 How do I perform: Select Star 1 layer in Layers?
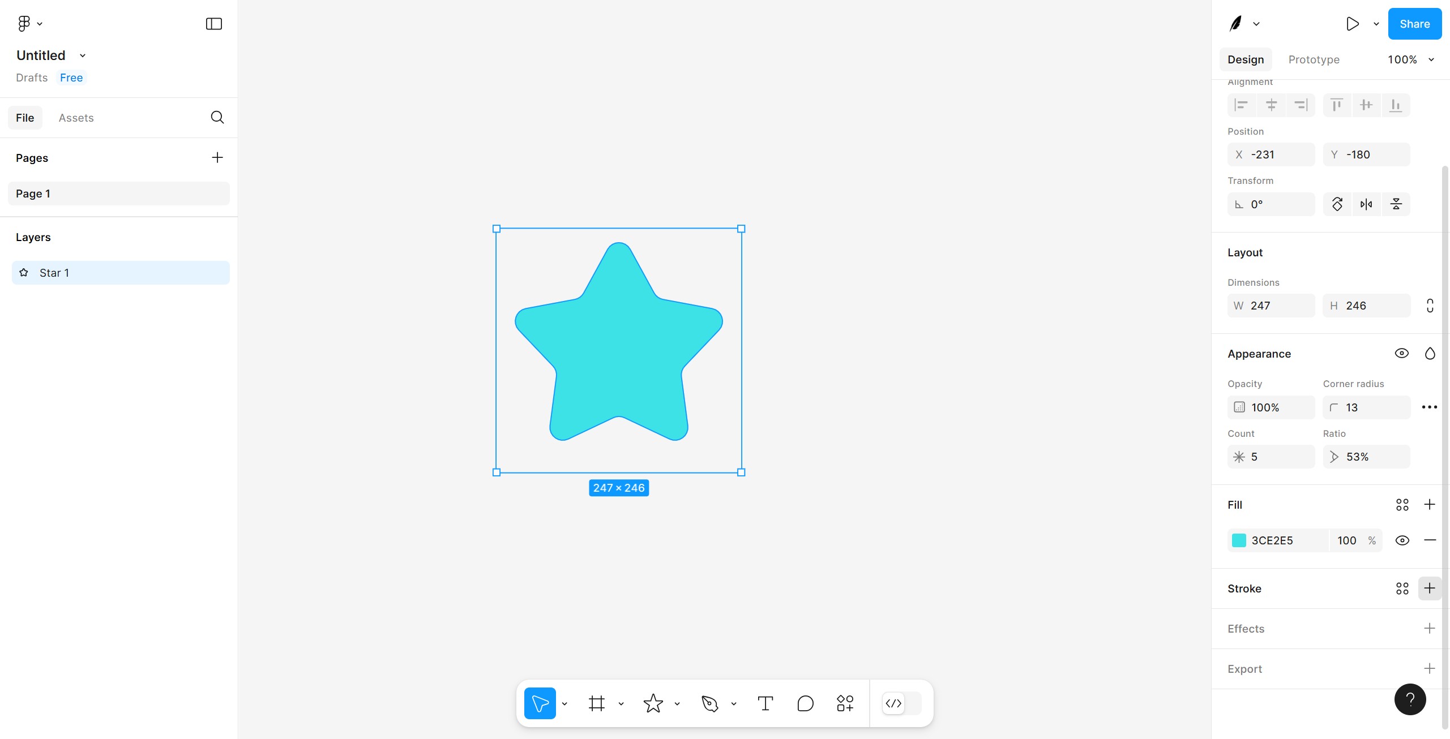(121, 273)
